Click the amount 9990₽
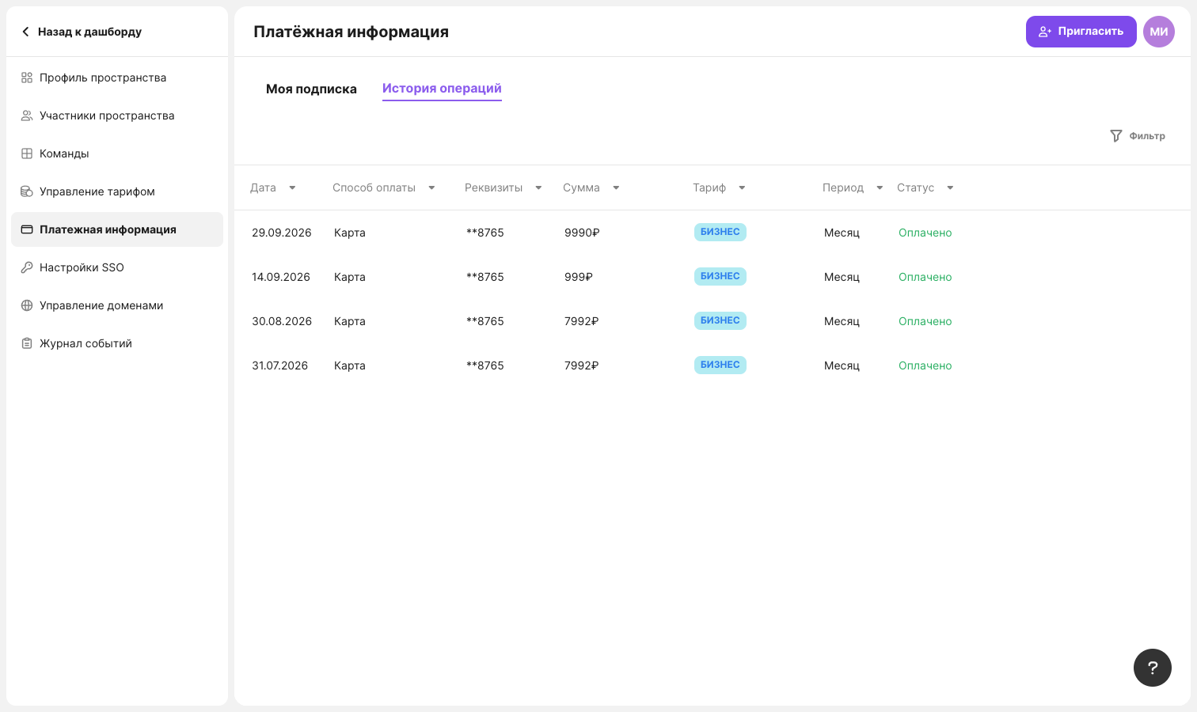 pos(582,233)
